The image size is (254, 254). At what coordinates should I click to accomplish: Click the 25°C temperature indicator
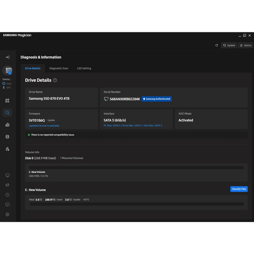click(7, 87)
